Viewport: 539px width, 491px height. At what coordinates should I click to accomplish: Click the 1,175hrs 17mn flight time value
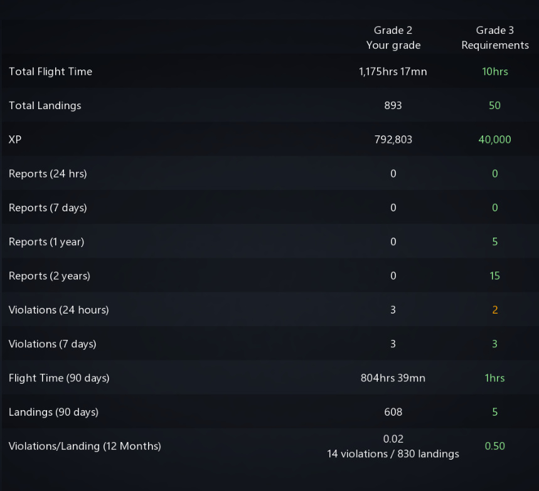tap(393, 71)
